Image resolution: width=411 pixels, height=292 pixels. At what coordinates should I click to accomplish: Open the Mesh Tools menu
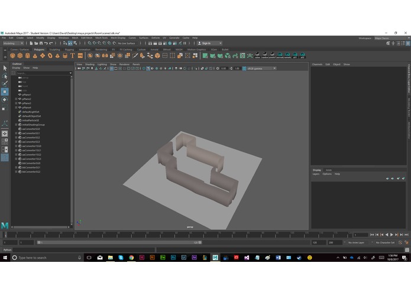tap(101, 38)
